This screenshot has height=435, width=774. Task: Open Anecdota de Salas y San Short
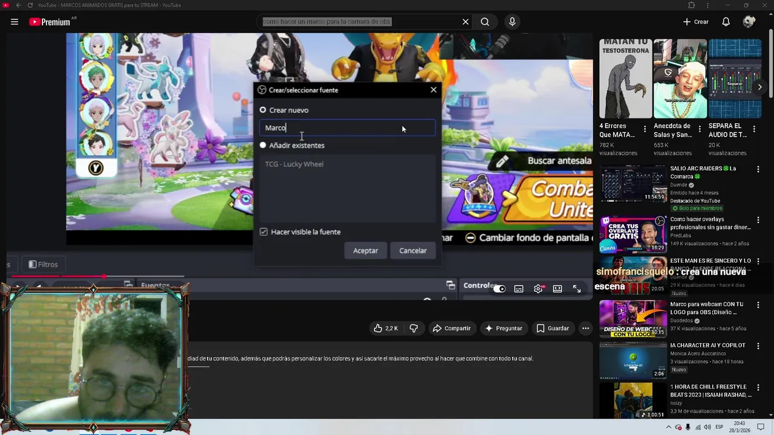click(x=680, y=79)
